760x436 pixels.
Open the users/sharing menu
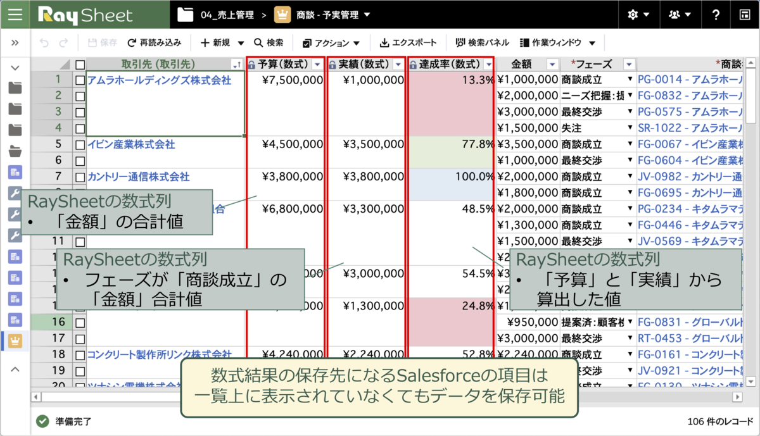click(x=680, y=15)
